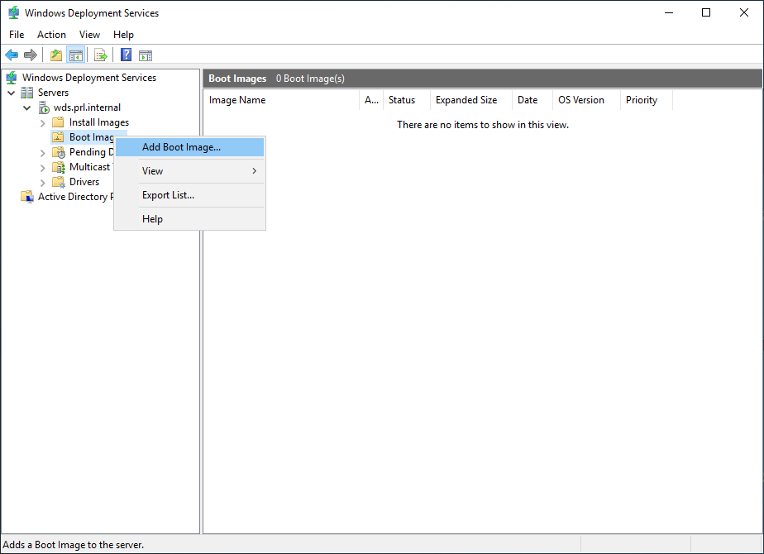Click the Status column header
The height and width of the screenshot is (554, 764).
[407, 100]
